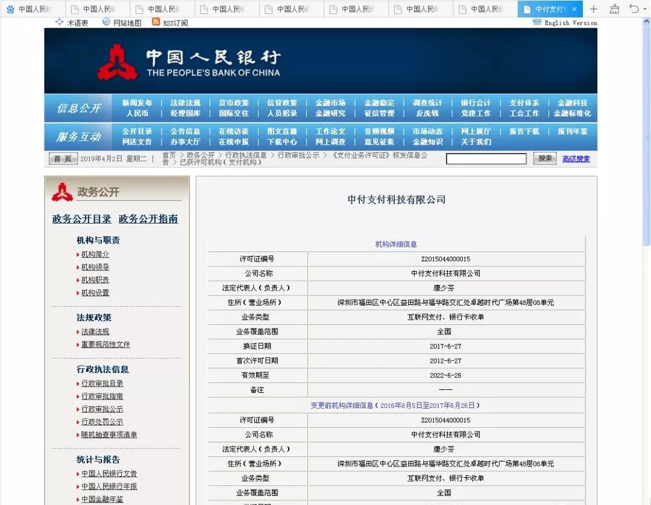The image size is (651, 505).
Task: Click the 变更前机构详细信息 section header
Action: point(395,406)
